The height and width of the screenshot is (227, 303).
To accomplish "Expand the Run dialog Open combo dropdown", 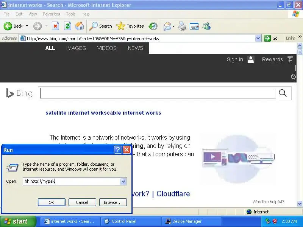I will point(123,181).
